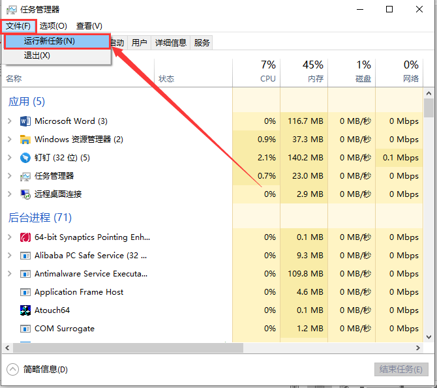Collapse details via 简略信息 arrow button
The image size is (437, 388).
(x=13, y=369)
